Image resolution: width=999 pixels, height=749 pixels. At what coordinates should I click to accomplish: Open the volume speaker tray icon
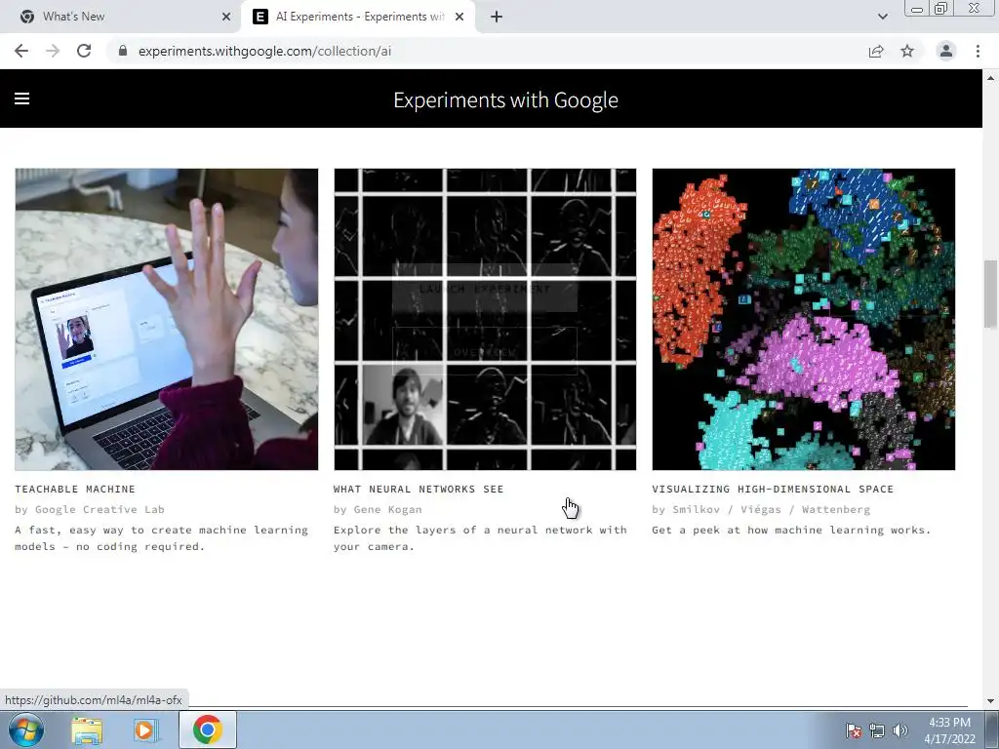899,730
